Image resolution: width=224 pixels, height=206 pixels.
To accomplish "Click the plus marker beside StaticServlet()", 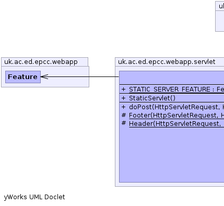I will point(123,98).
